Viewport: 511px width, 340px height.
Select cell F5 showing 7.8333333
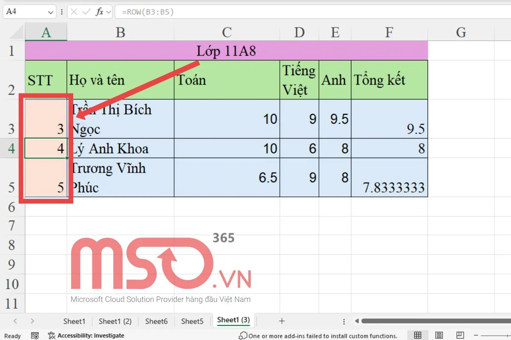pyautogui.click(x=389, y=178)
